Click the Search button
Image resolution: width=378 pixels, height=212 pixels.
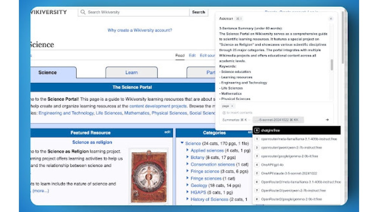(198, 12)
